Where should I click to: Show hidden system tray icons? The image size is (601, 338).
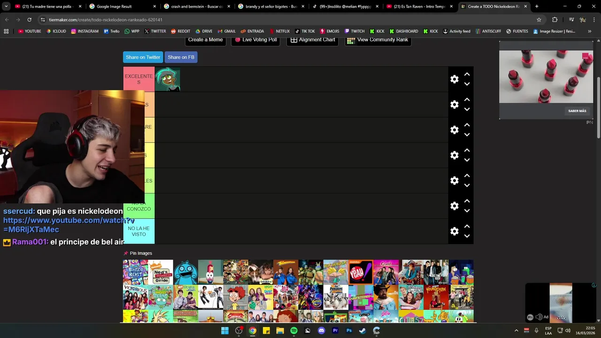[516, 330]
